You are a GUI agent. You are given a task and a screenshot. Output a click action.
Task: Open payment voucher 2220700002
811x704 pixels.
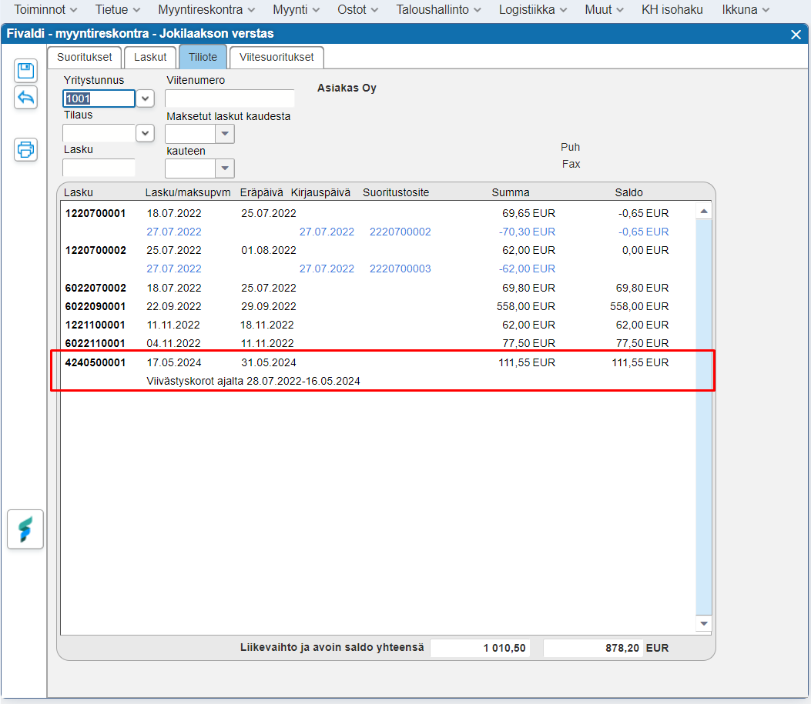pyautogui.click(x=400, y=232)
